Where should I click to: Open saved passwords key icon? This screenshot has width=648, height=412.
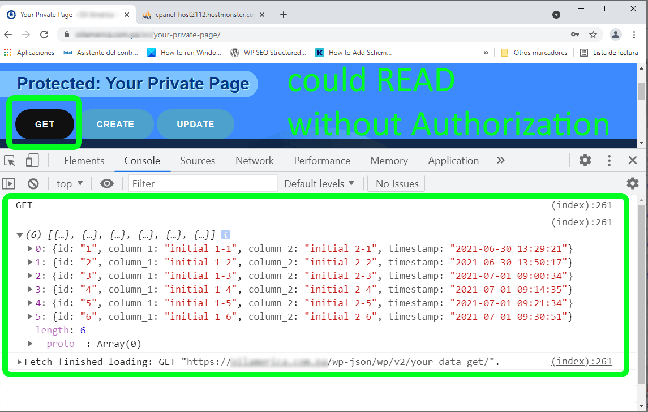(x=575, y=35)
